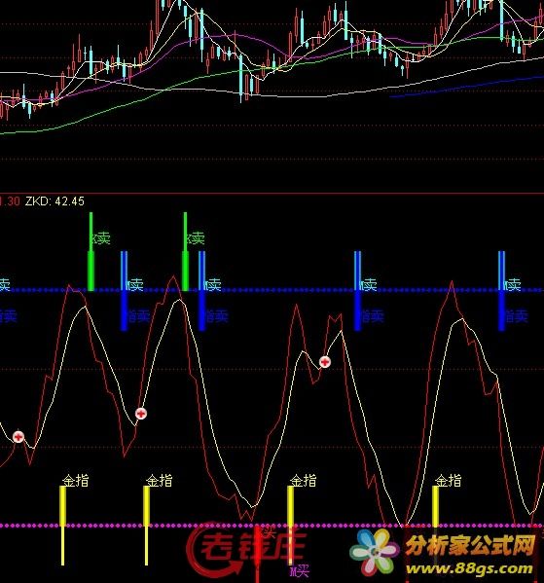Click the red plus marker nearest second 金指
The height and width of the screenshot is (583, 544).
pyautogui.click(x=141, y=413)
